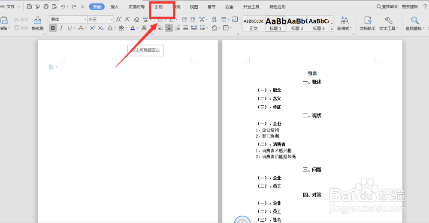Click the Chinese layout A icon
This screenshot has height=223, width=429.
click(x=202, y=19)
